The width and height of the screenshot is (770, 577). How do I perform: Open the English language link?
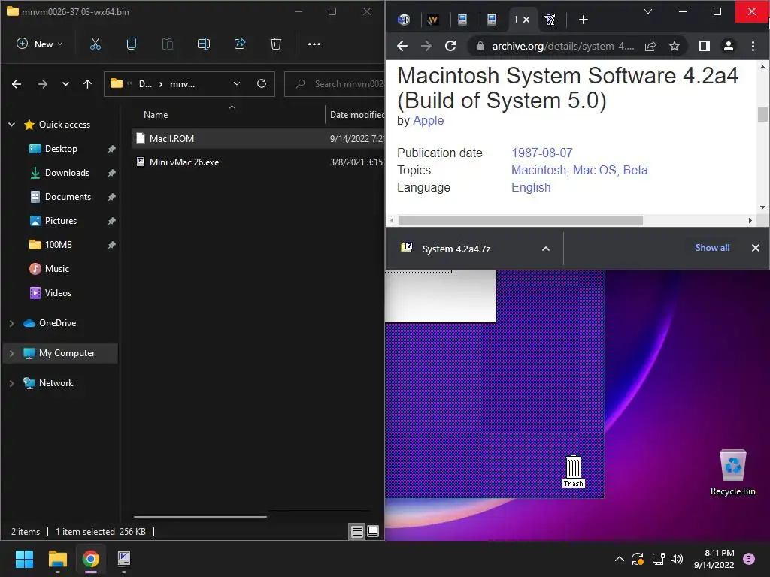[531, 187]
